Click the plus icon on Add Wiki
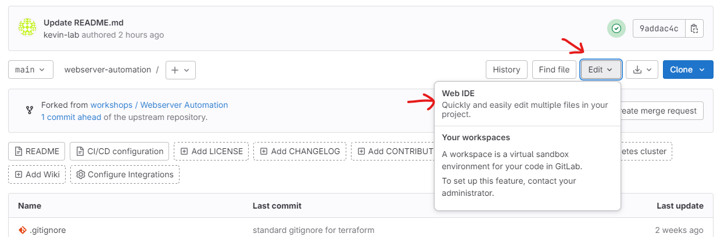This screenshot has height=237, width=717. [19, 174]
